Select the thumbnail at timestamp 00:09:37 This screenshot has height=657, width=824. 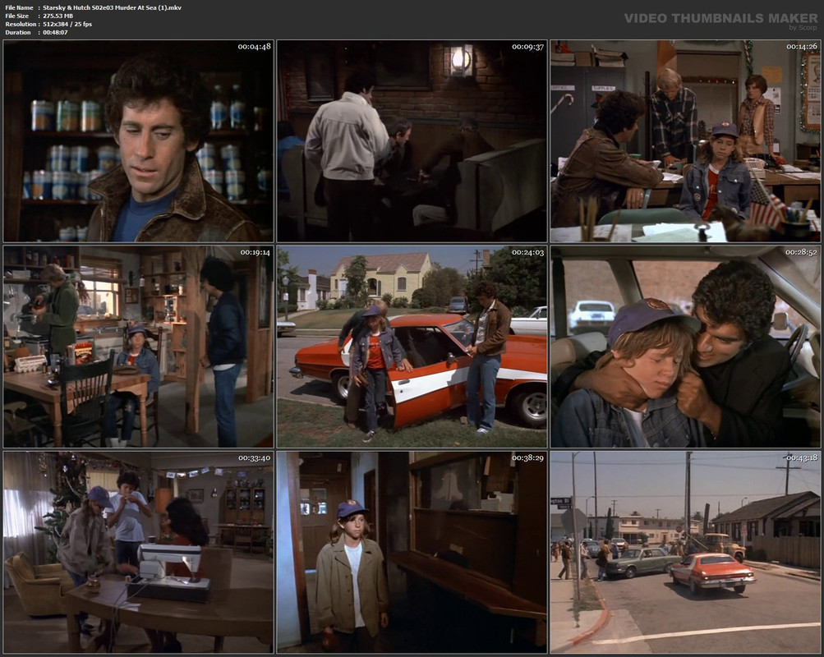pyautogui.click(x=412, y=141)
